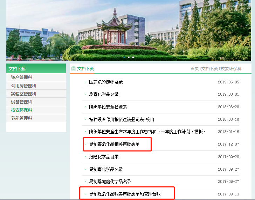
Task: Select second banner carousel dot
Action: [x=129, y=57]
